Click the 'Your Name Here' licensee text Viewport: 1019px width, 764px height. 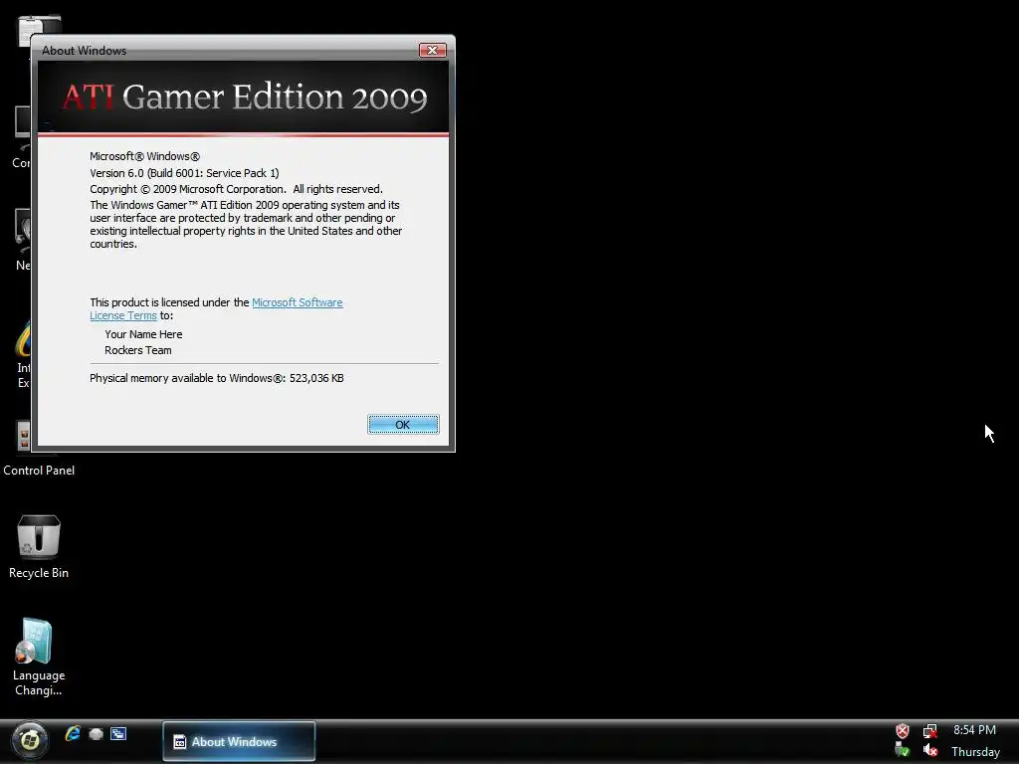point(143,334)
